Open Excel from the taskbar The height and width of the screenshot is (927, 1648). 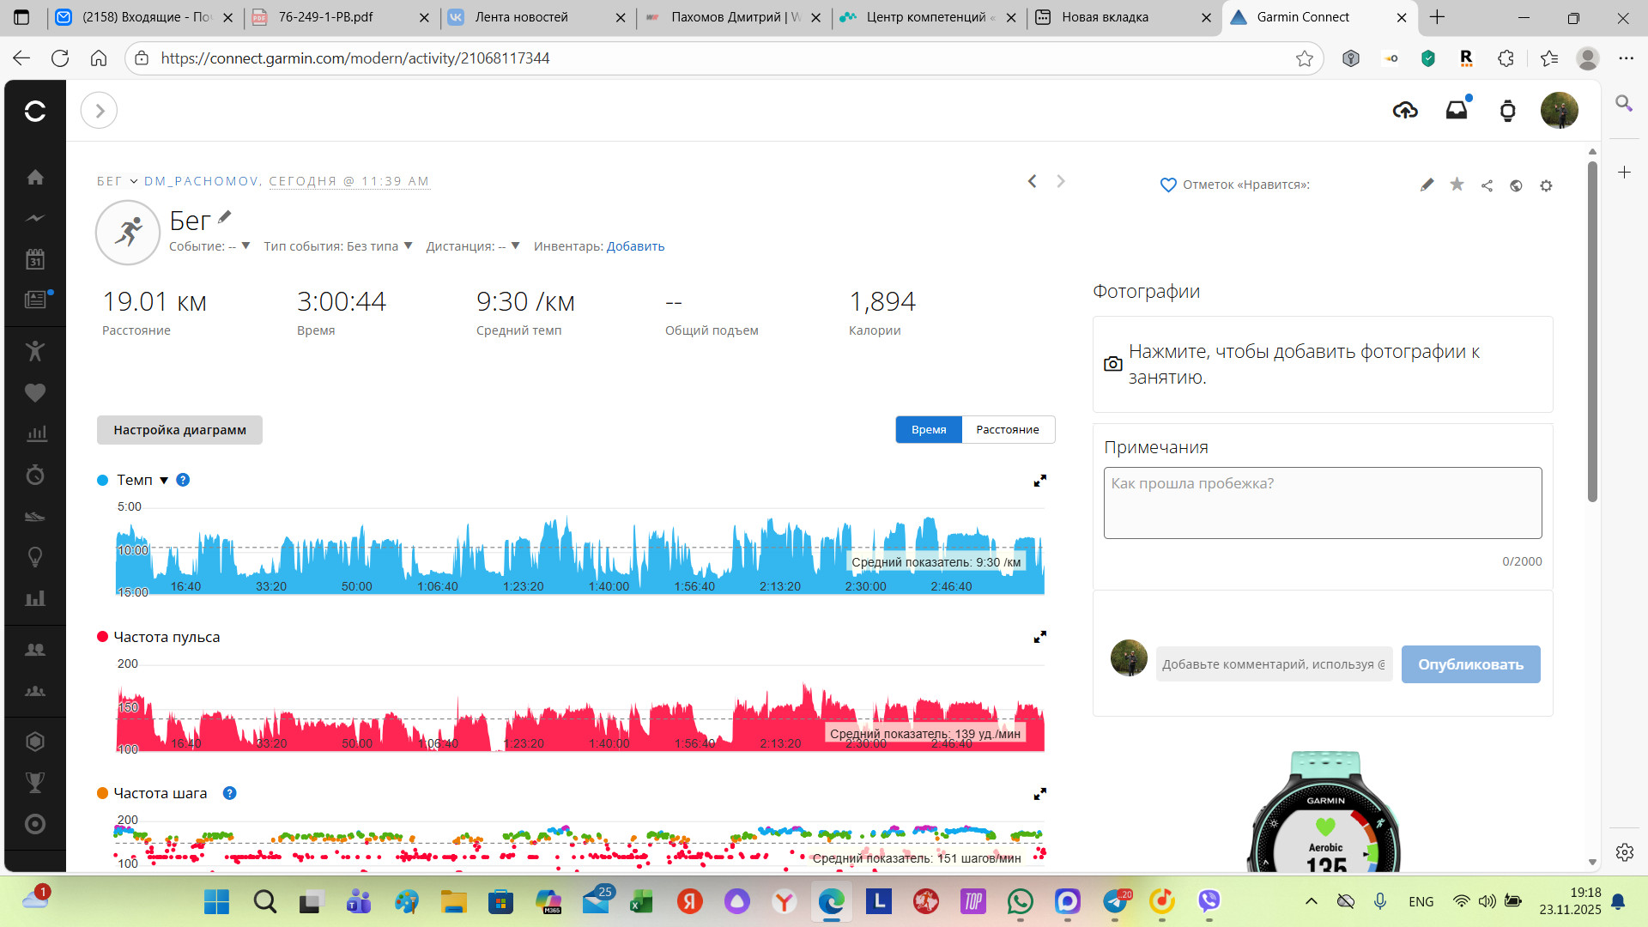[641, 901]
